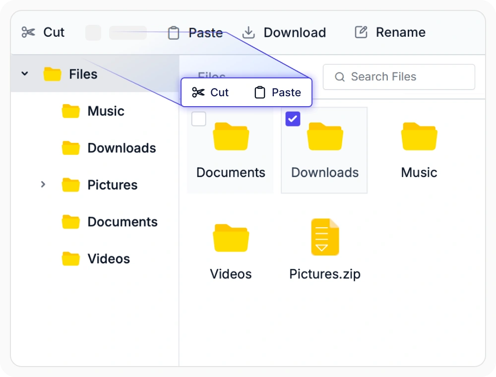Click the Music folder icon in the sidebar

click(71, 111)
